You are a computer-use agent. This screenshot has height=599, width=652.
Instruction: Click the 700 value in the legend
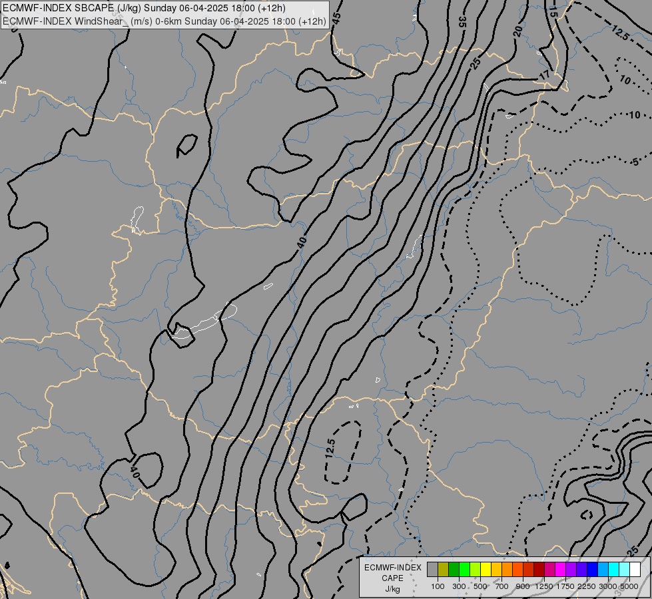[502, 586]
